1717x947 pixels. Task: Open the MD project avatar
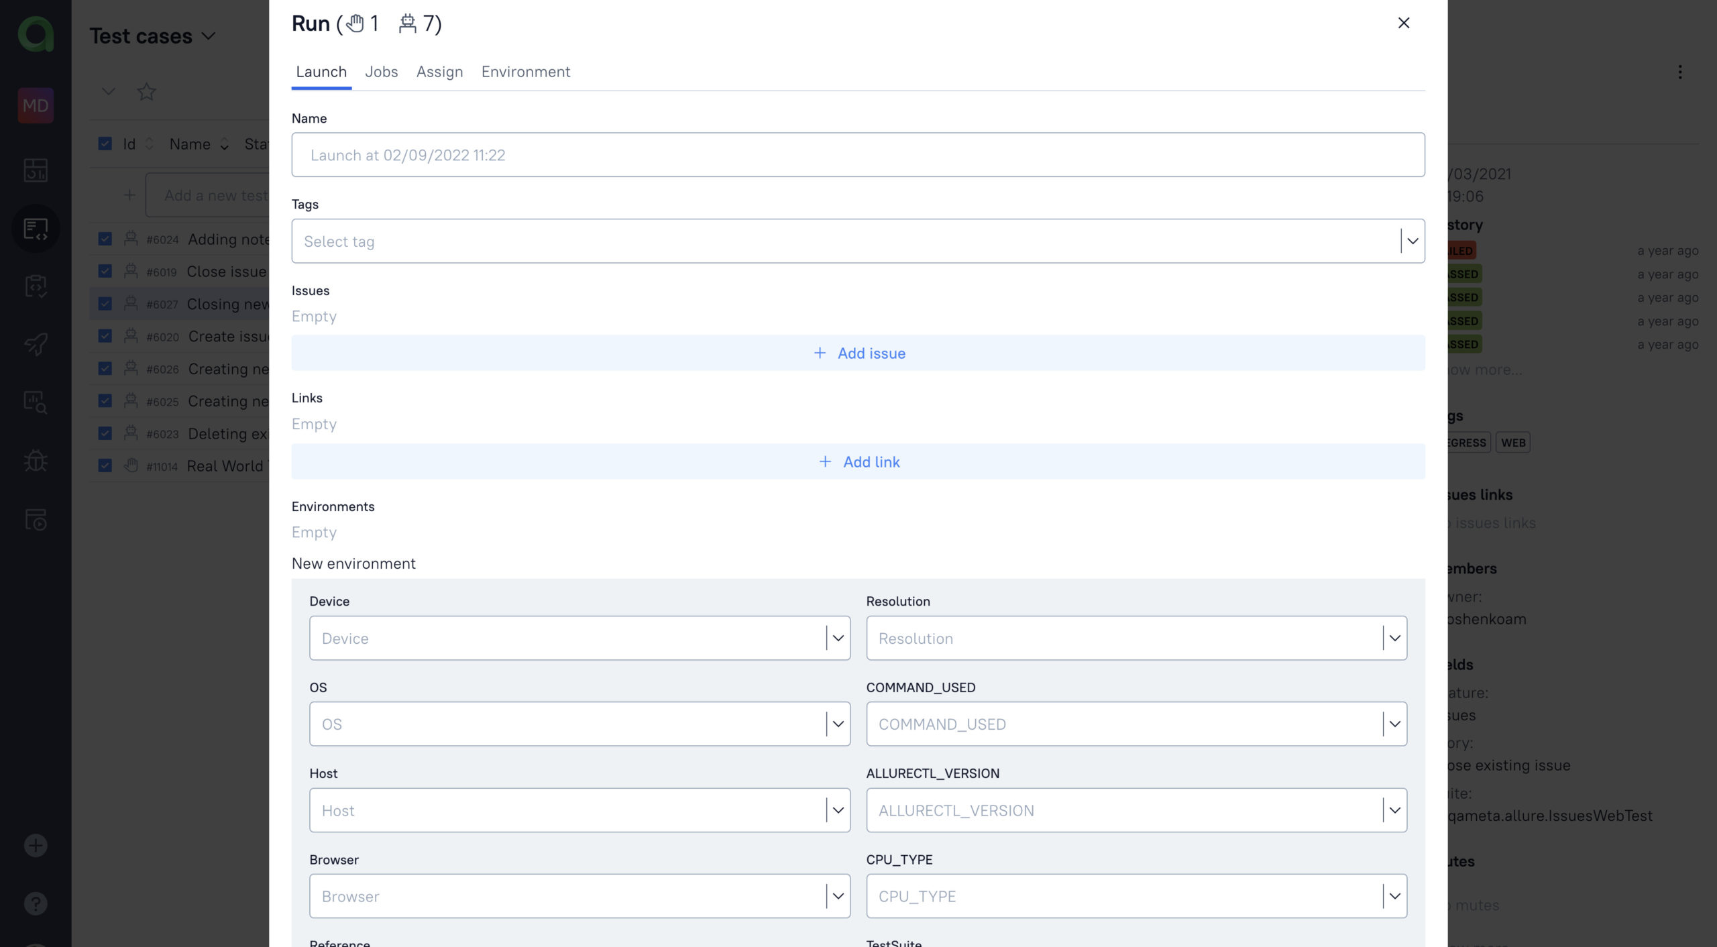36,105
